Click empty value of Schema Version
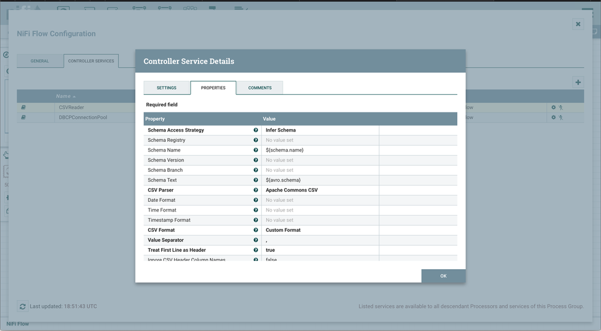 (x=279, y=160)
